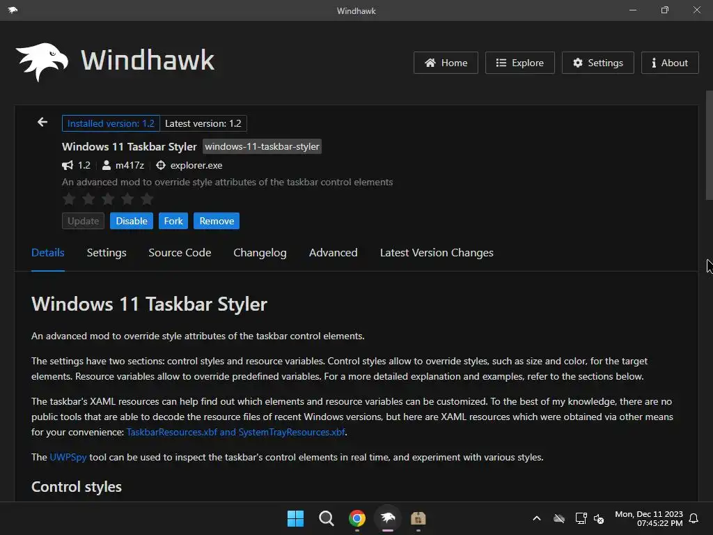Open the notification bell icon

pyautogui.click(x=694, y=518)
